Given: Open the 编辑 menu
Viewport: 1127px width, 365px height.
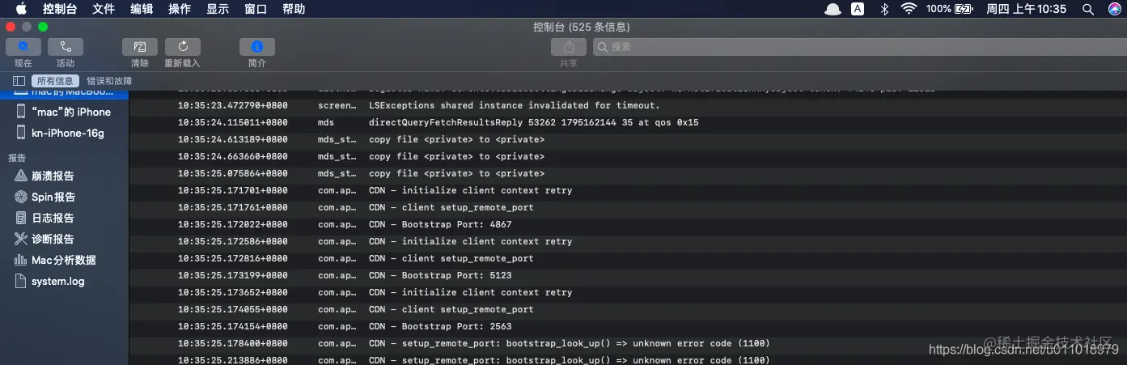Looking at the screenshot, I should (x=142, y=9).
